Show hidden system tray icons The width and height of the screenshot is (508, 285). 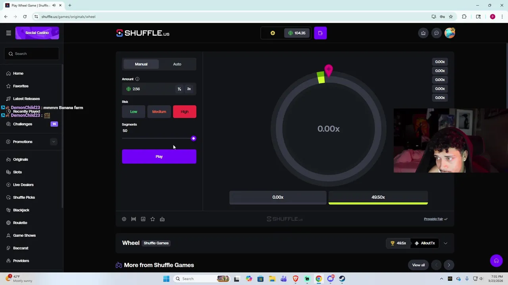pyautogui.click(x=441, y=279)
